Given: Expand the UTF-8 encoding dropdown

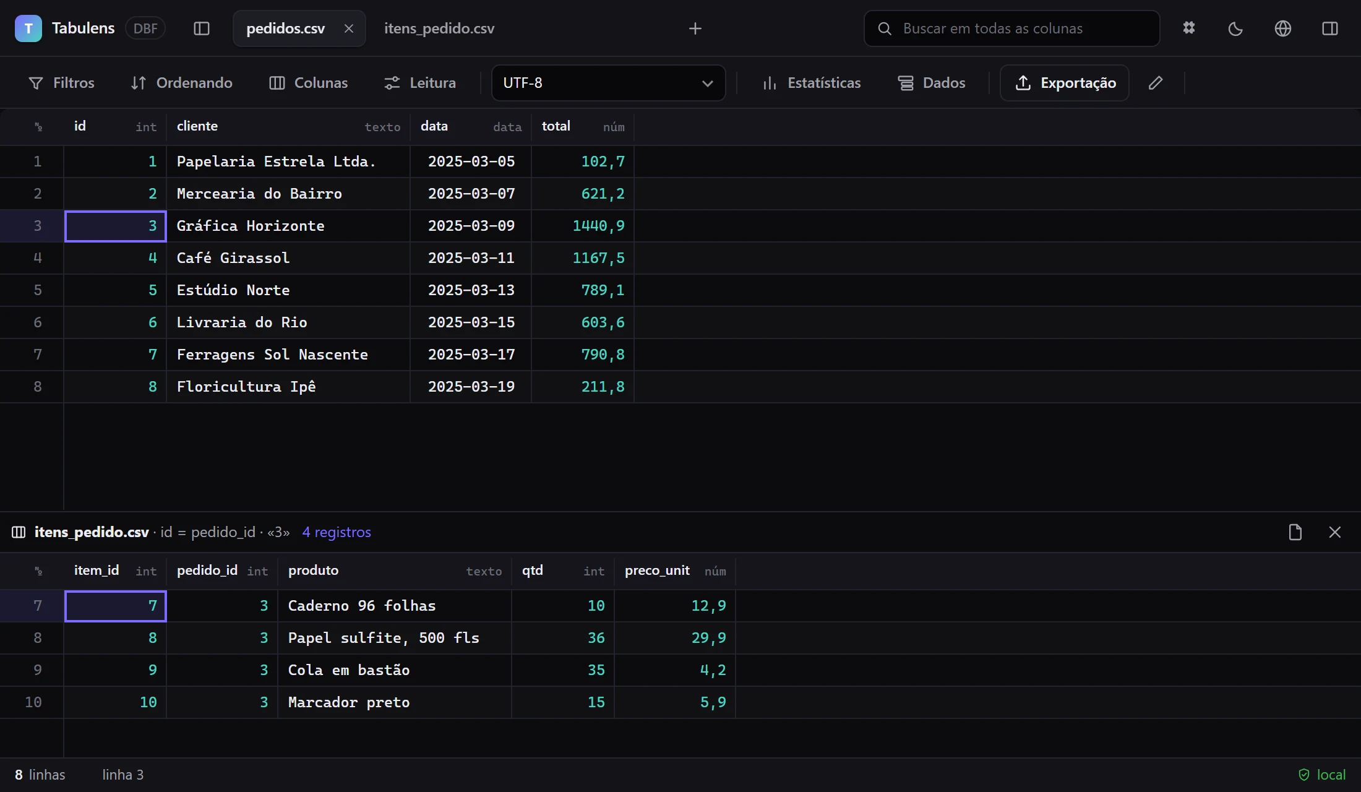Looking at the screenshot, I should point(608,83).
